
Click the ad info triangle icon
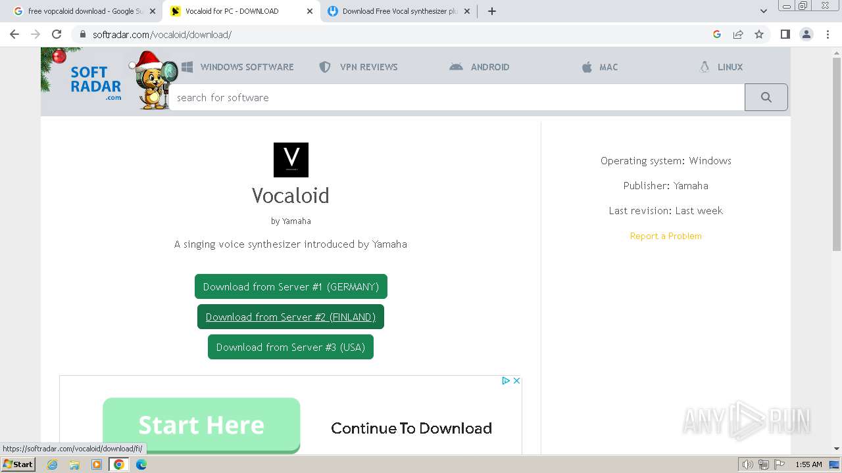tap(506, 380)
